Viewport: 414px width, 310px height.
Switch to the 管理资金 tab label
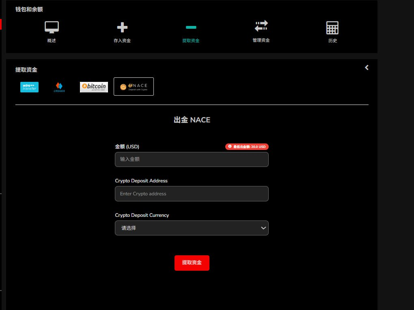261,40
